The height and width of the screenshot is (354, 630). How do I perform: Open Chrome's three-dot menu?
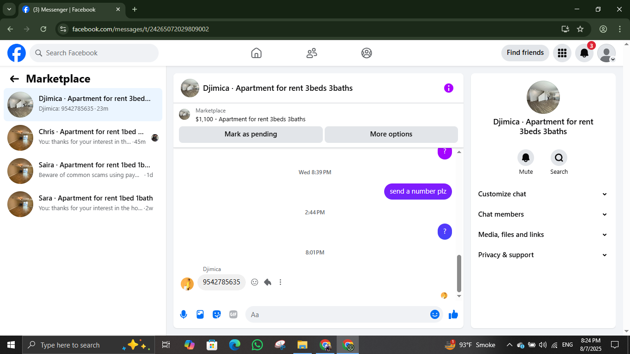[x=620, y=29]
